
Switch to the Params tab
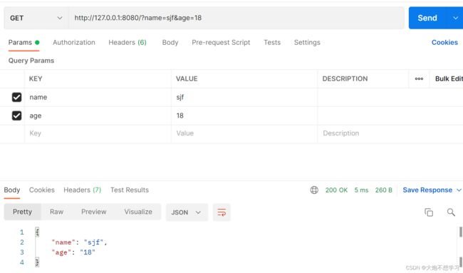coord(24,43)
